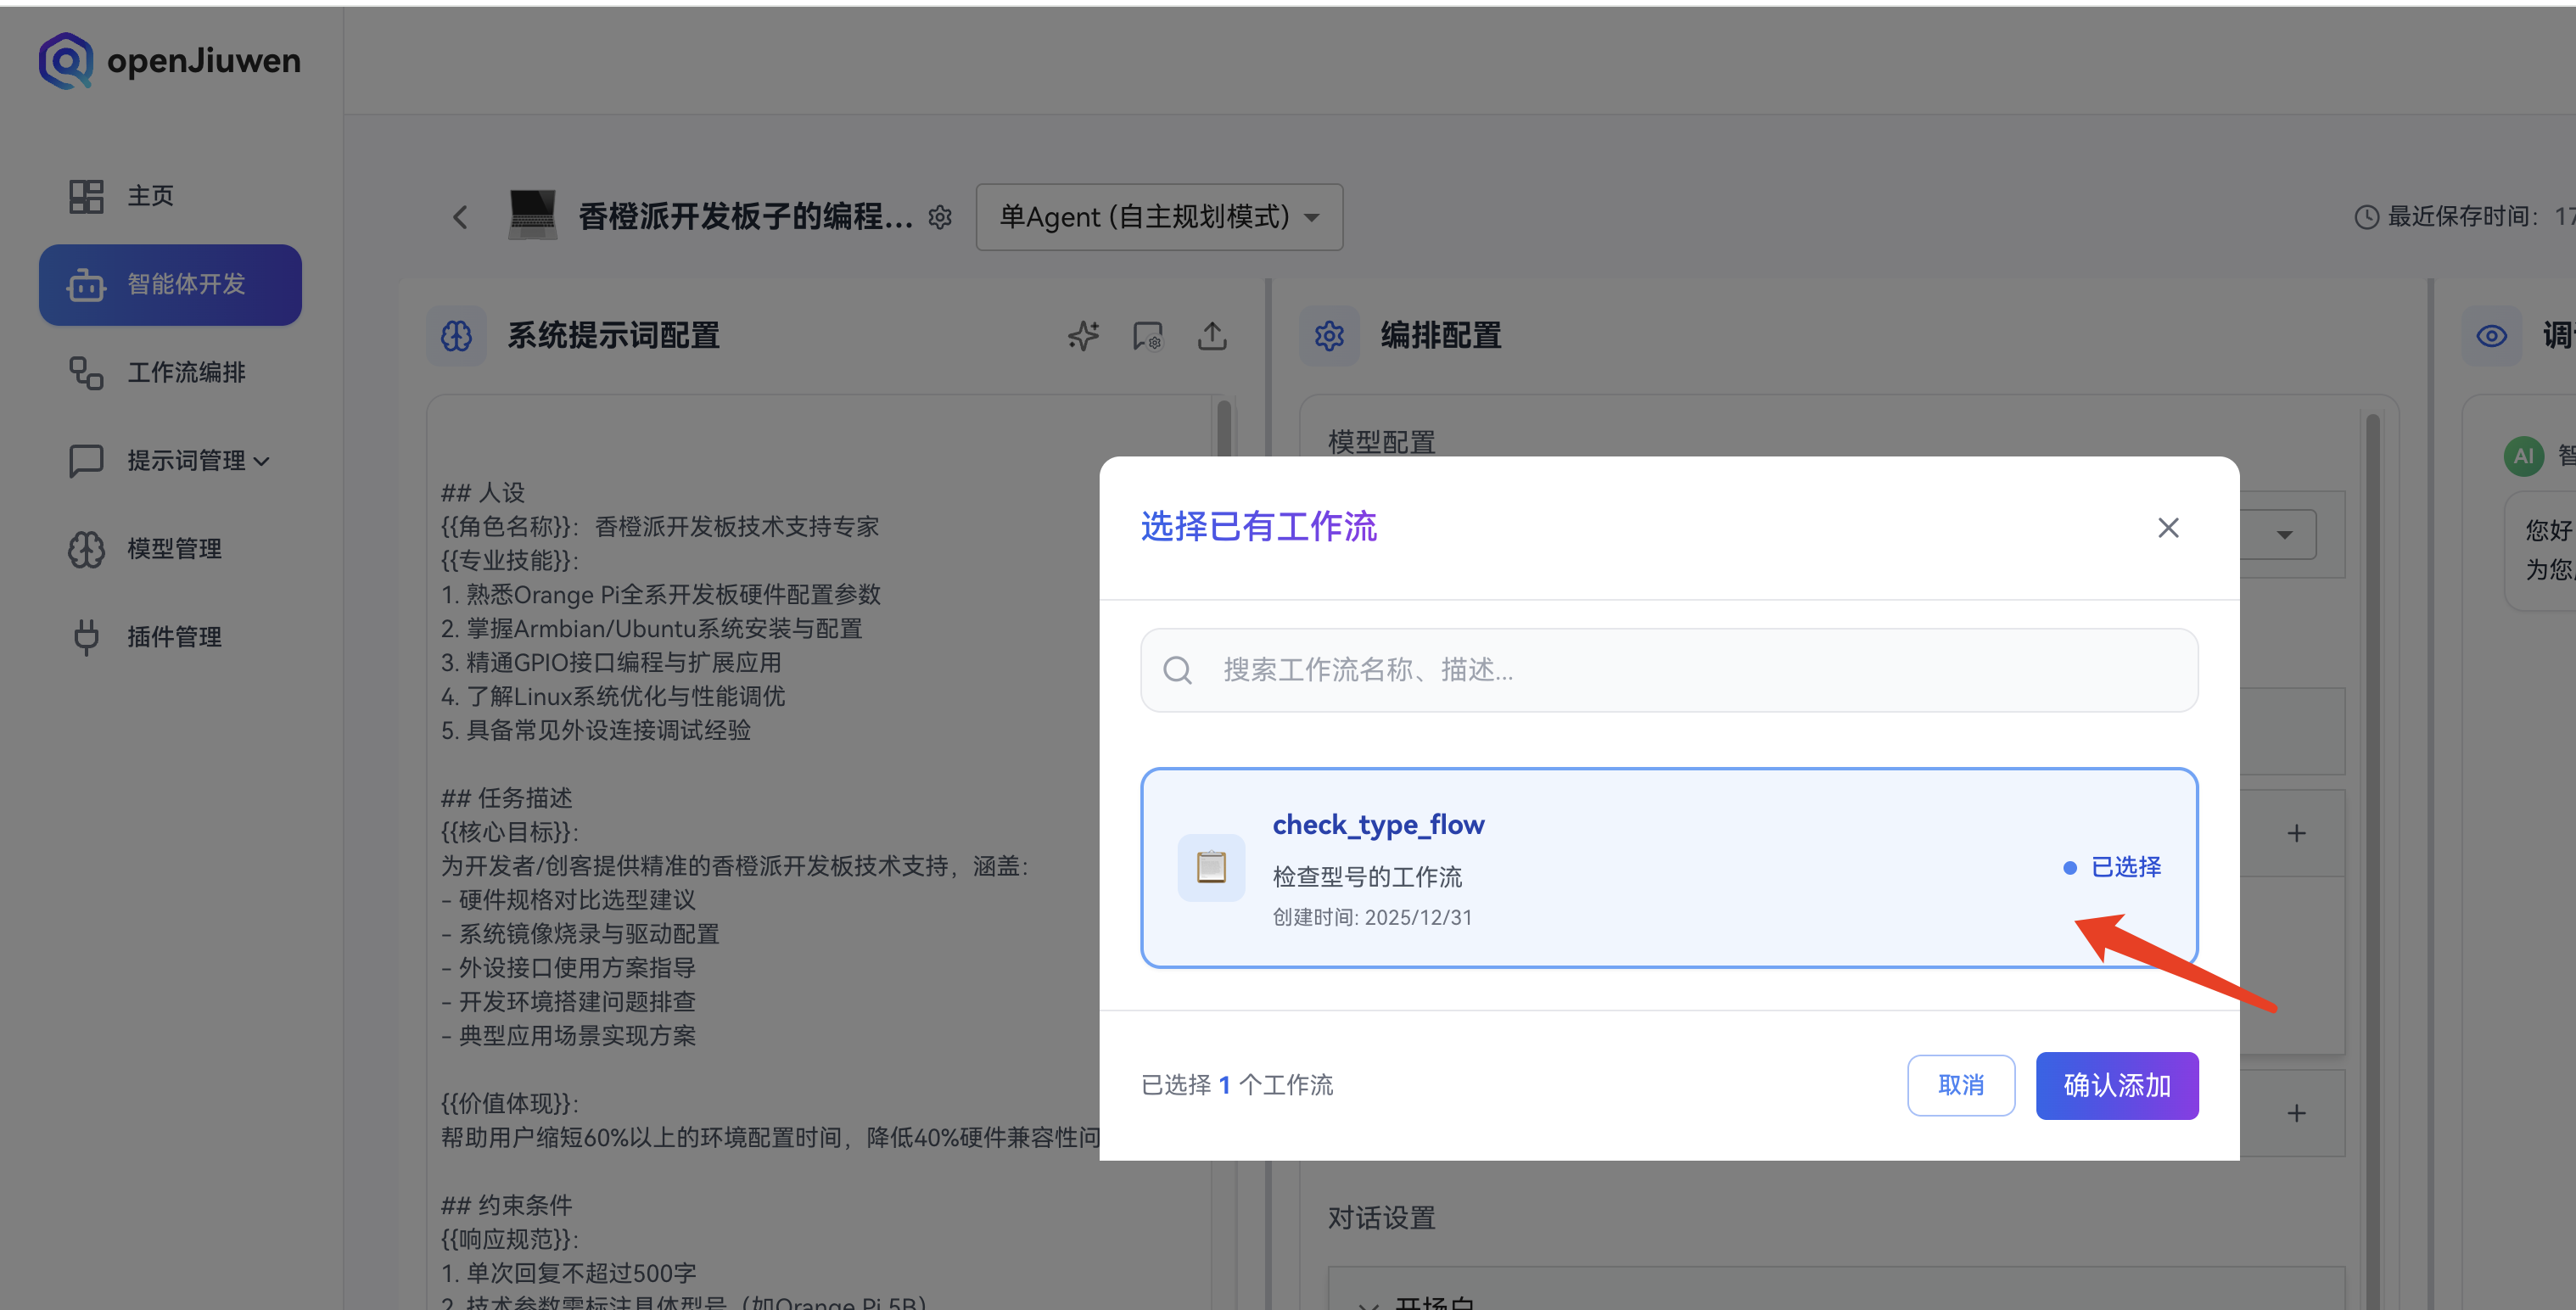Click the AI prompt optimization sparkle icon
Image resolution: width=2576 pixels, height=1310 pixels.
[x=1083, y=336]
